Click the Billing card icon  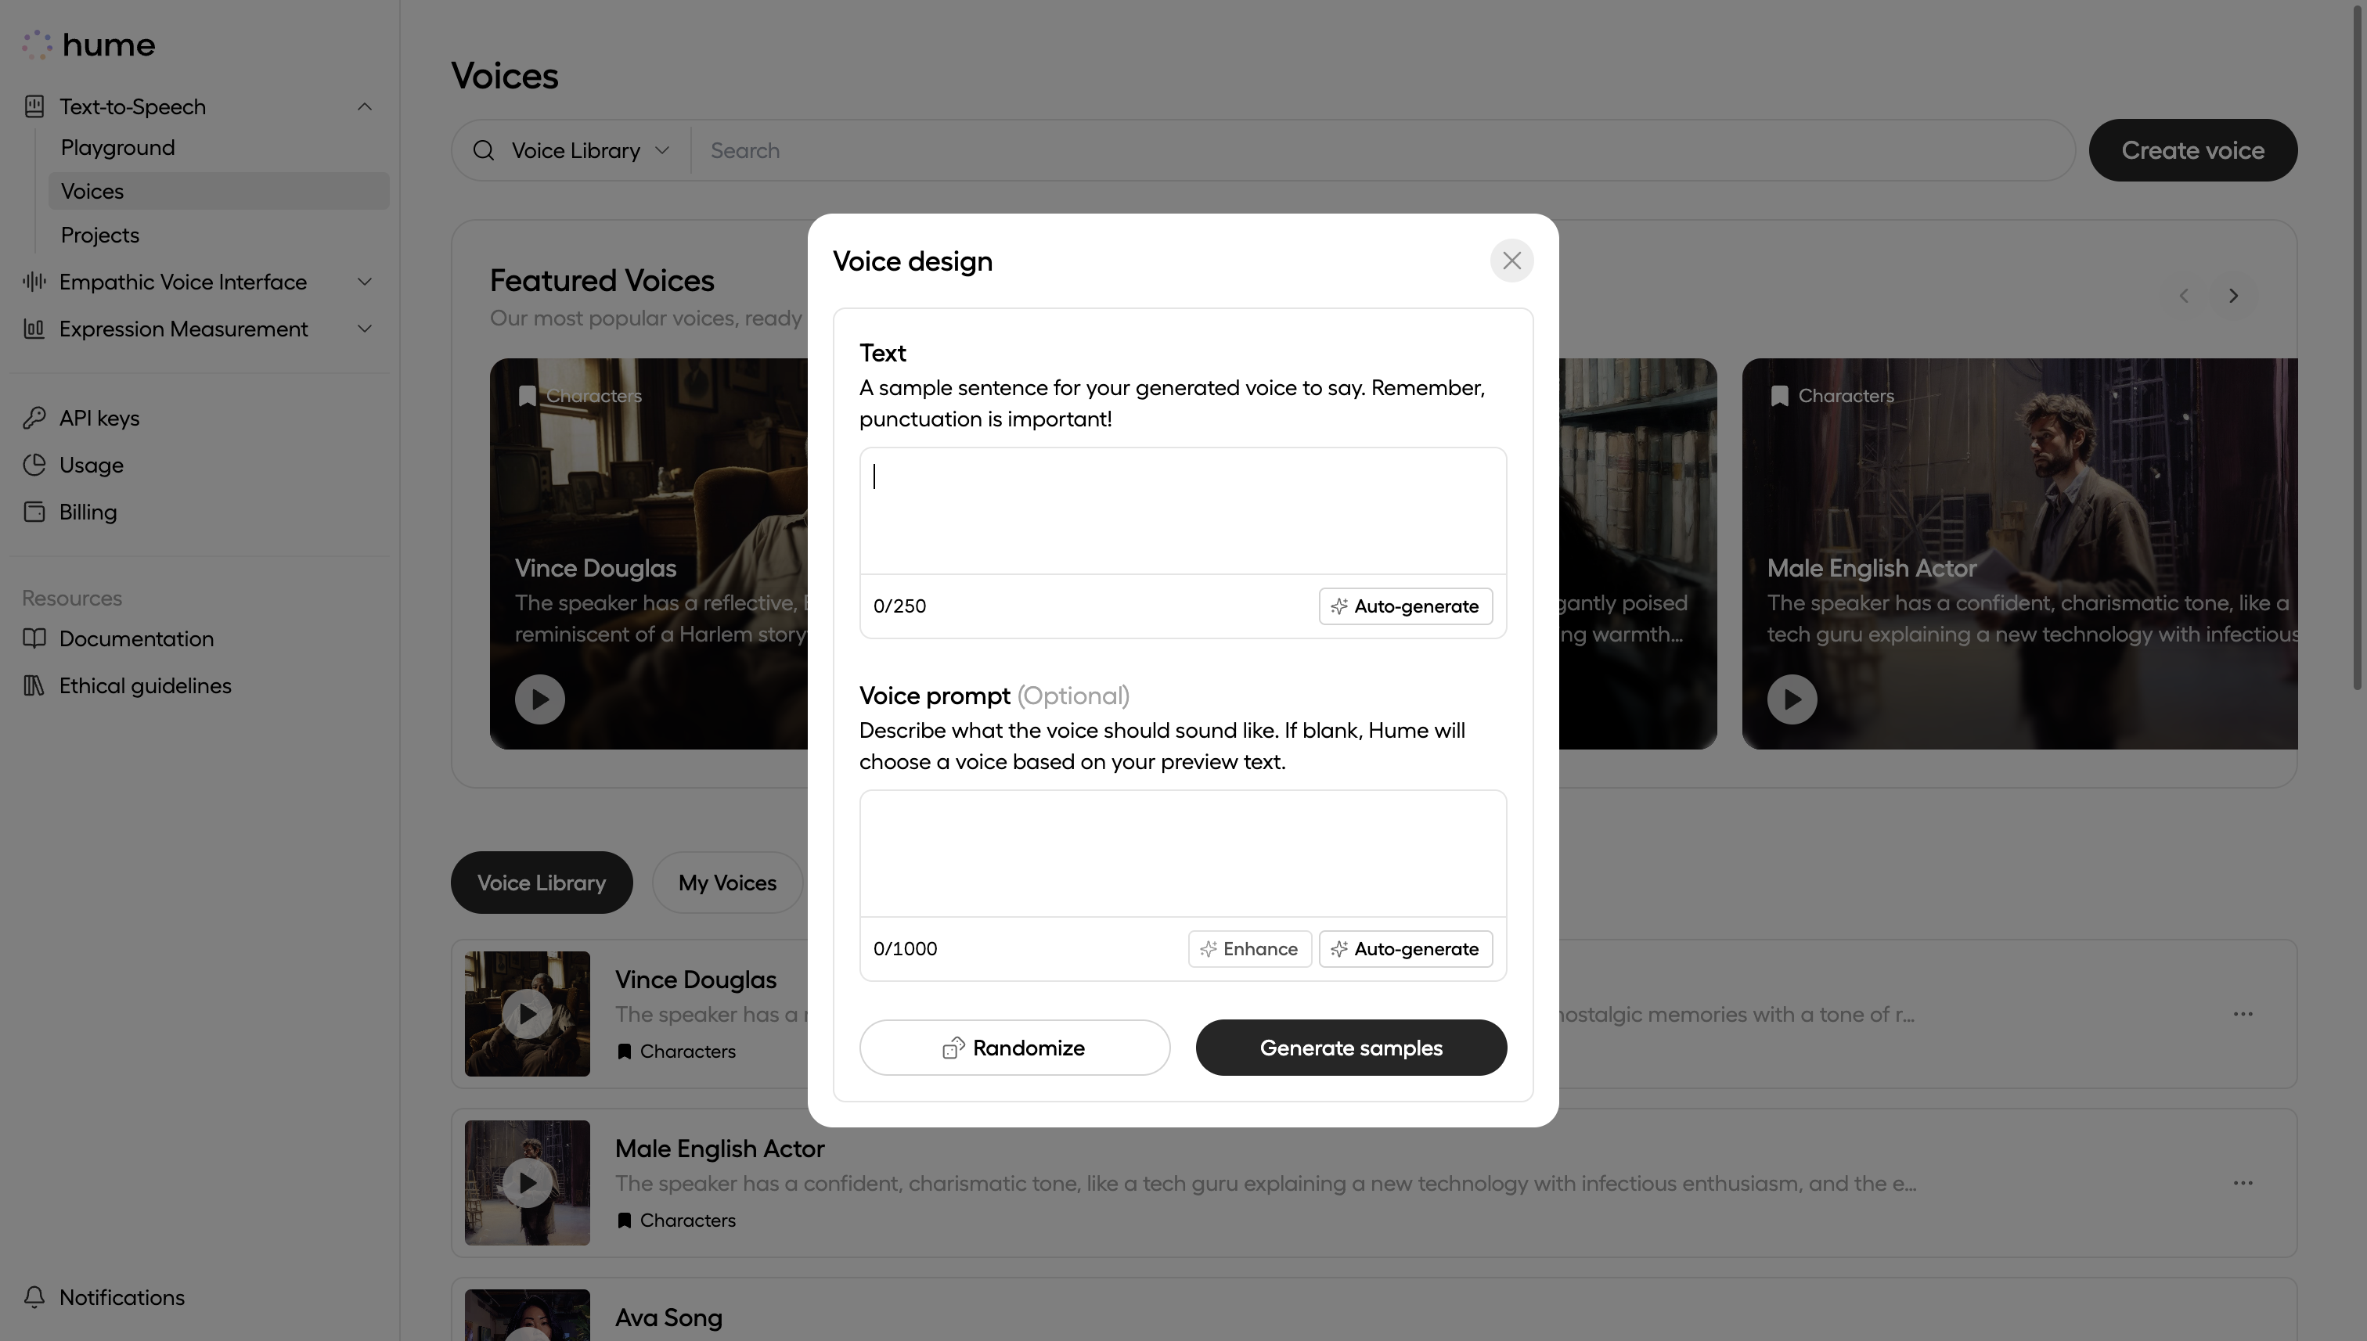pyautogui.click(x=34, y=512)
